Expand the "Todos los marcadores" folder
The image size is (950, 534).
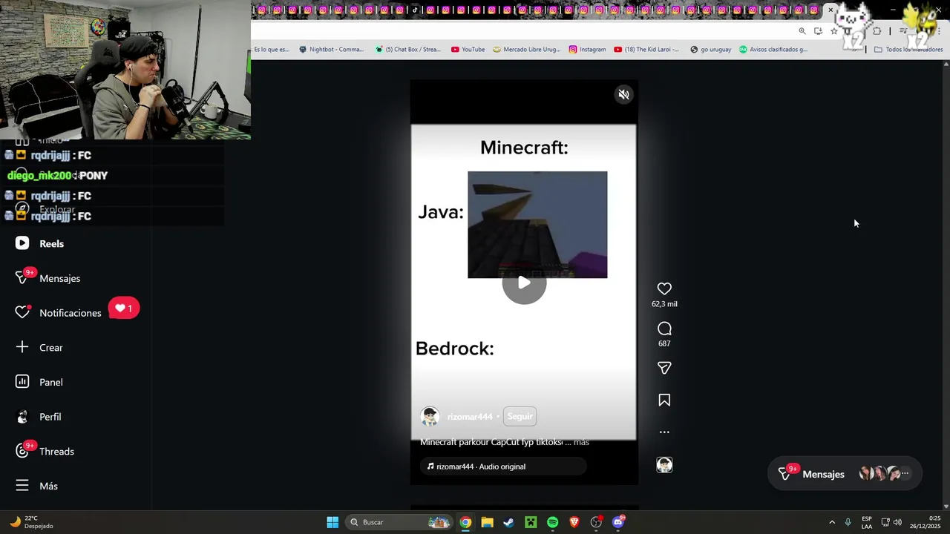tap(908, 50)
